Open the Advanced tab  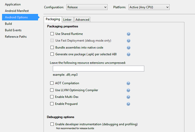[x=82, y=19]
